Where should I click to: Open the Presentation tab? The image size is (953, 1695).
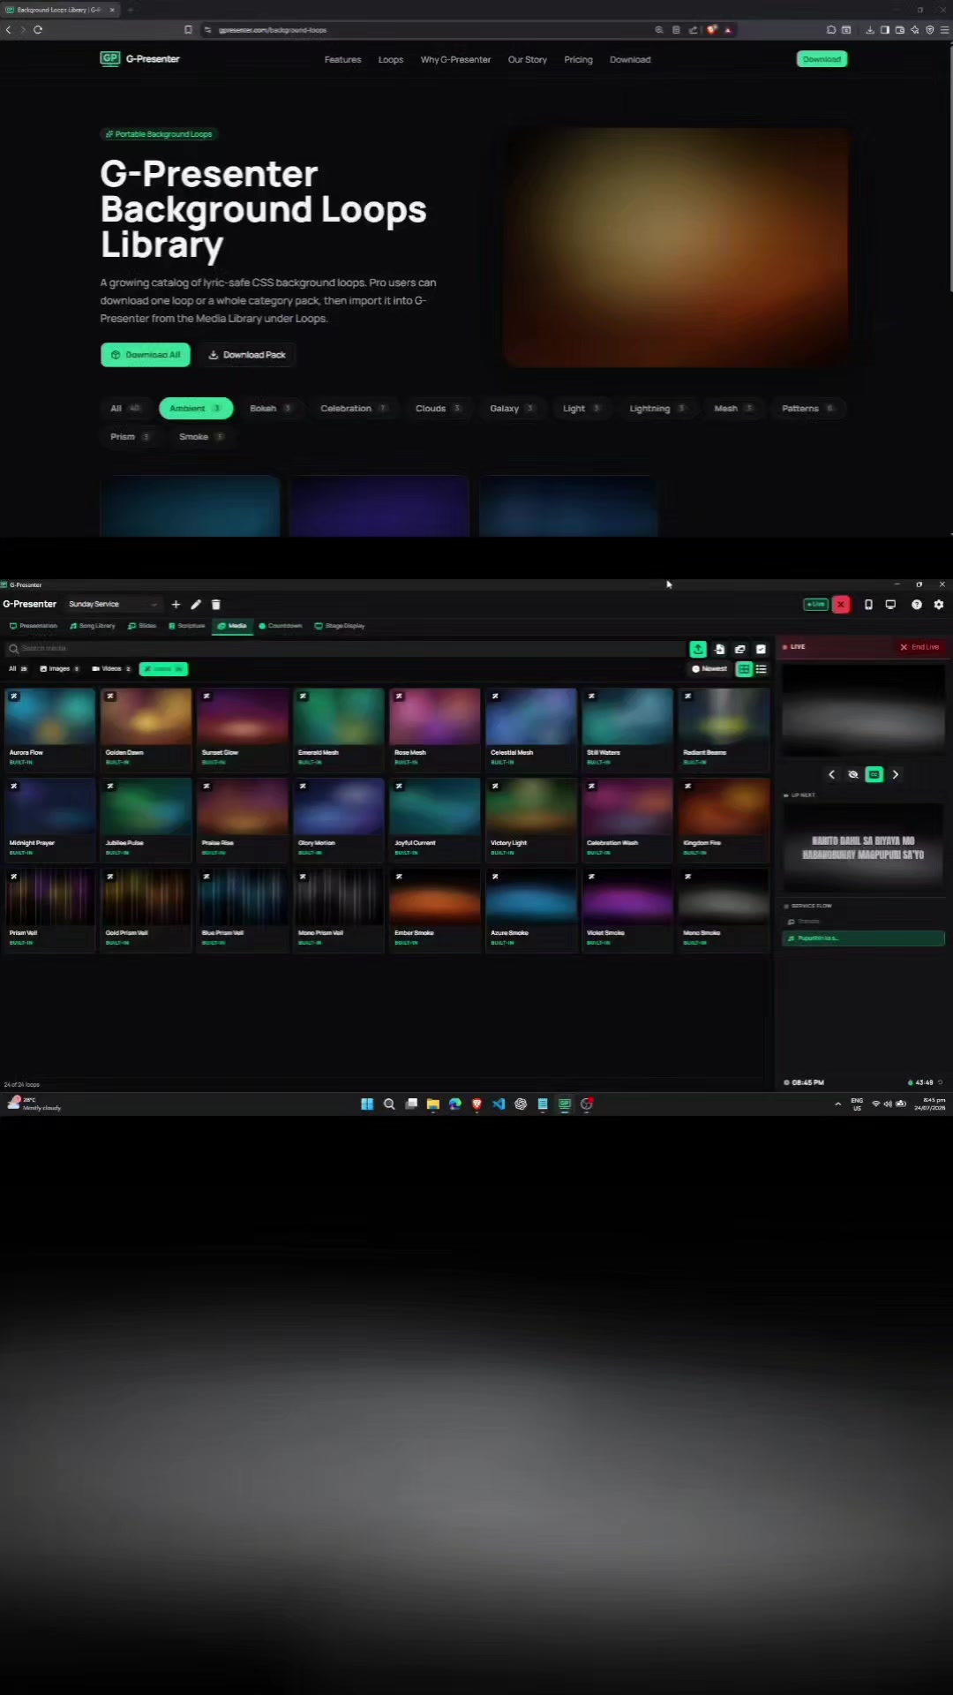[34, 626]
